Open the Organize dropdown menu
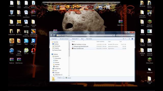163x91 pixels. click(54, 39)
